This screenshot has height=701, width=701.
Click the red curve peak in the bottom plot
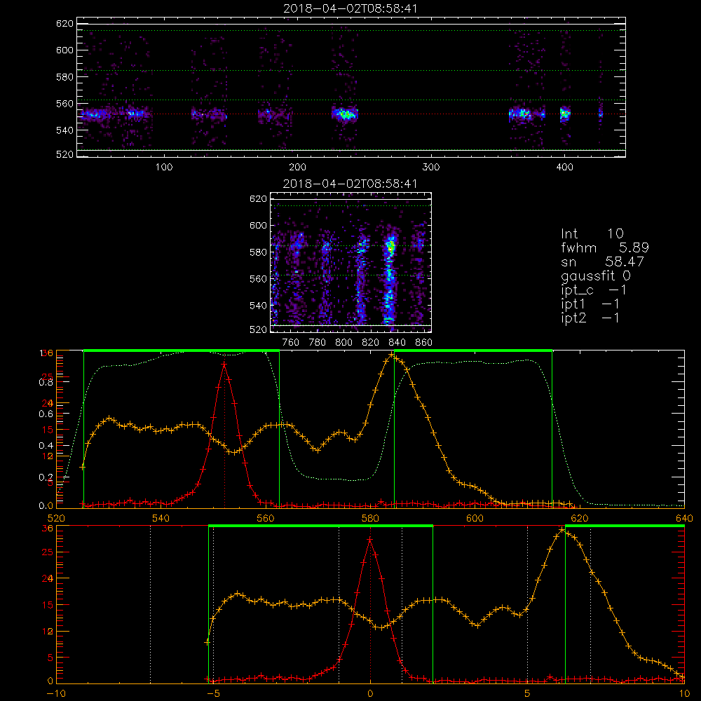(x=369, y=540)
